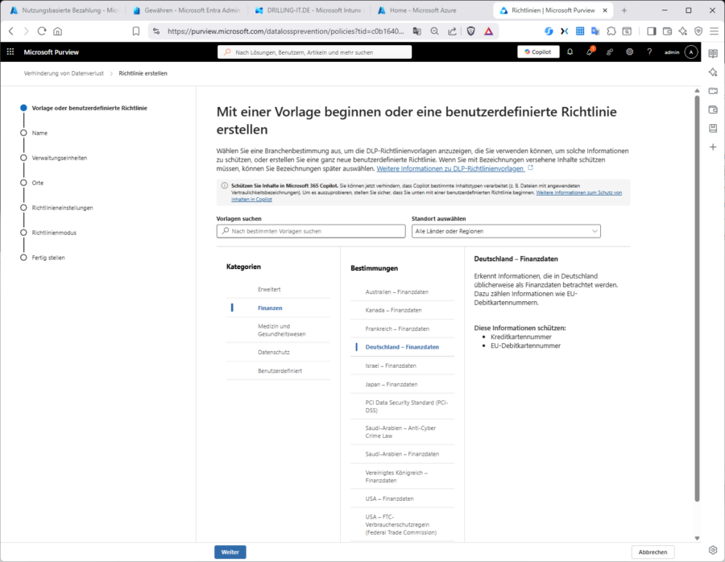Click the translate page icon in address bar

tap(416, 31)
